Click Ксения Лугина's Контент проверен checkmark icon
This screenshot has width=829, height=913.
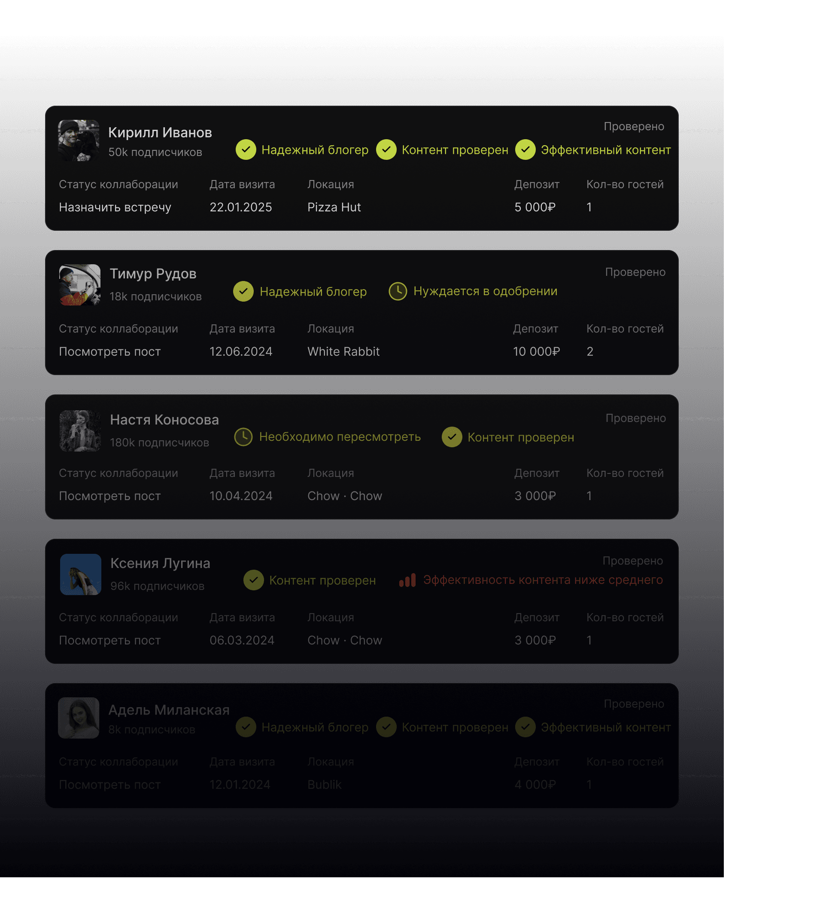pyautogui.click(x=253, y=580)
